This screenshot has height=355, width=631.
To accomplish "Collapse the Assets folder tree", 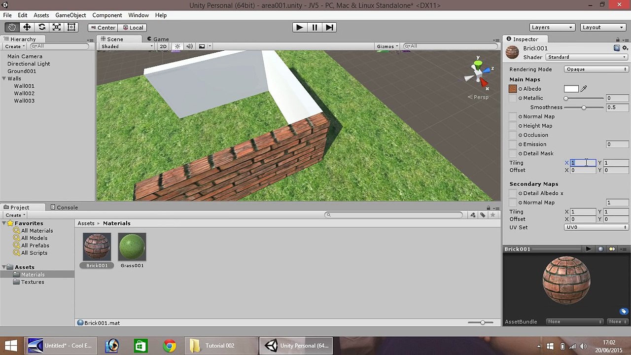I will 4,267.
